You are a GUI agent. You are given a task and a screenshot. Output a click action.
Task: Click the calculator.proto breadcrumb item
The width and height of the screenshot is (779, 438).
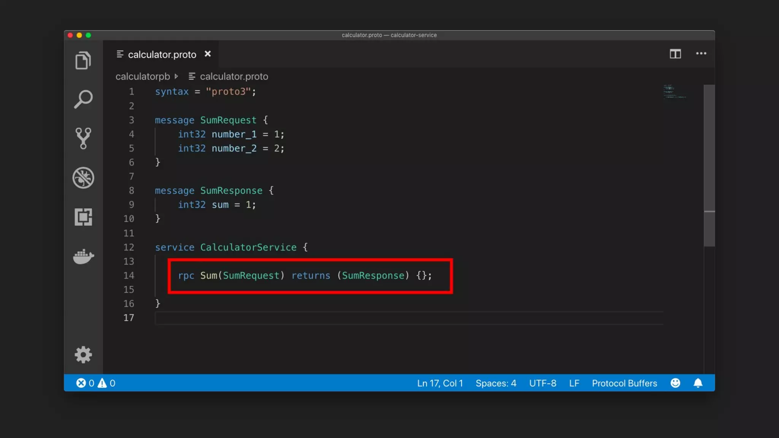(x=234, y=76)
